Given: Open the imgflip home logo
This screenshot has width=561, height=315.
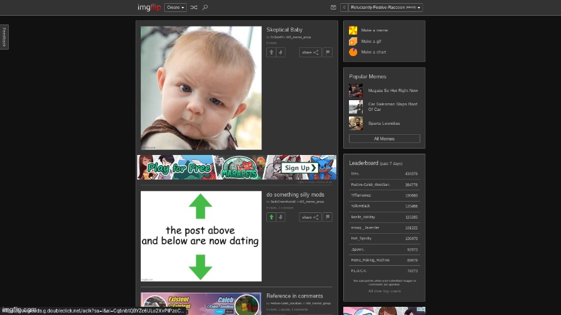Looking at the screenshot, I should (149, 7).
